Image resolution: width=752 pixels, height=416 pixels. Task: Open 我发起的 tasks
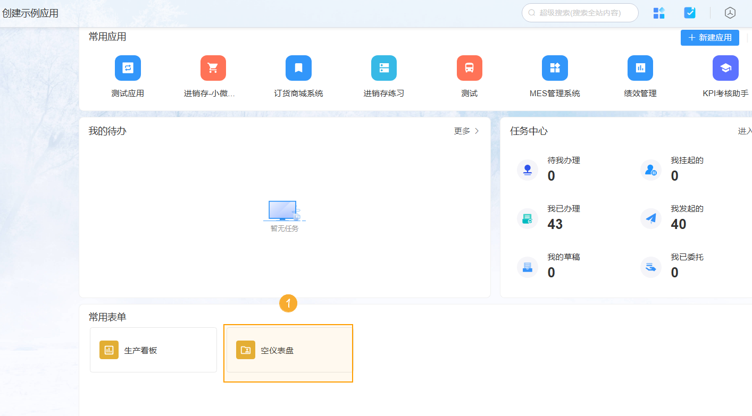[687, 217]
